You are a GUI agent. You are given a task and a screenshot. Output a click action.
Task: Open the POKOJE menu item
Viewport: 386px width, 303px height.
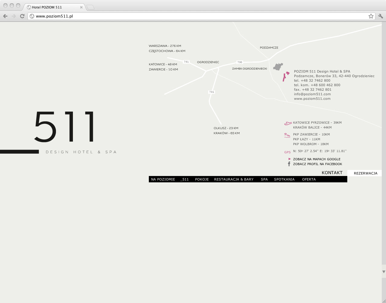click(x=202, y=179)
